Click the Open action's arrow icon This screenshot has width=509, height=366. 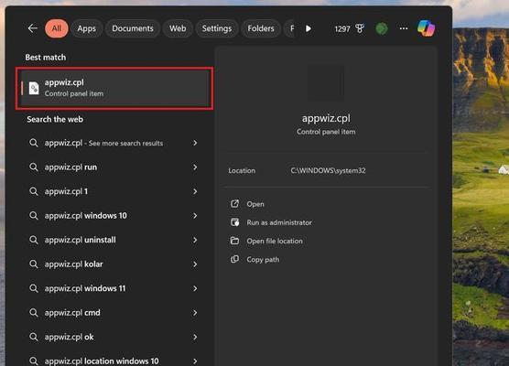pos(234,204)
